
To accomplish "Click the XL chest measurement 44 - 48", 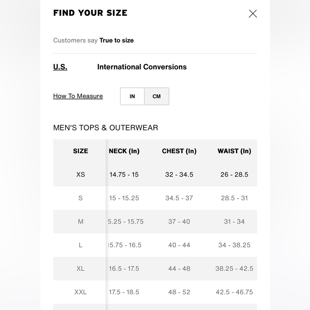I will tap(179, 269).
